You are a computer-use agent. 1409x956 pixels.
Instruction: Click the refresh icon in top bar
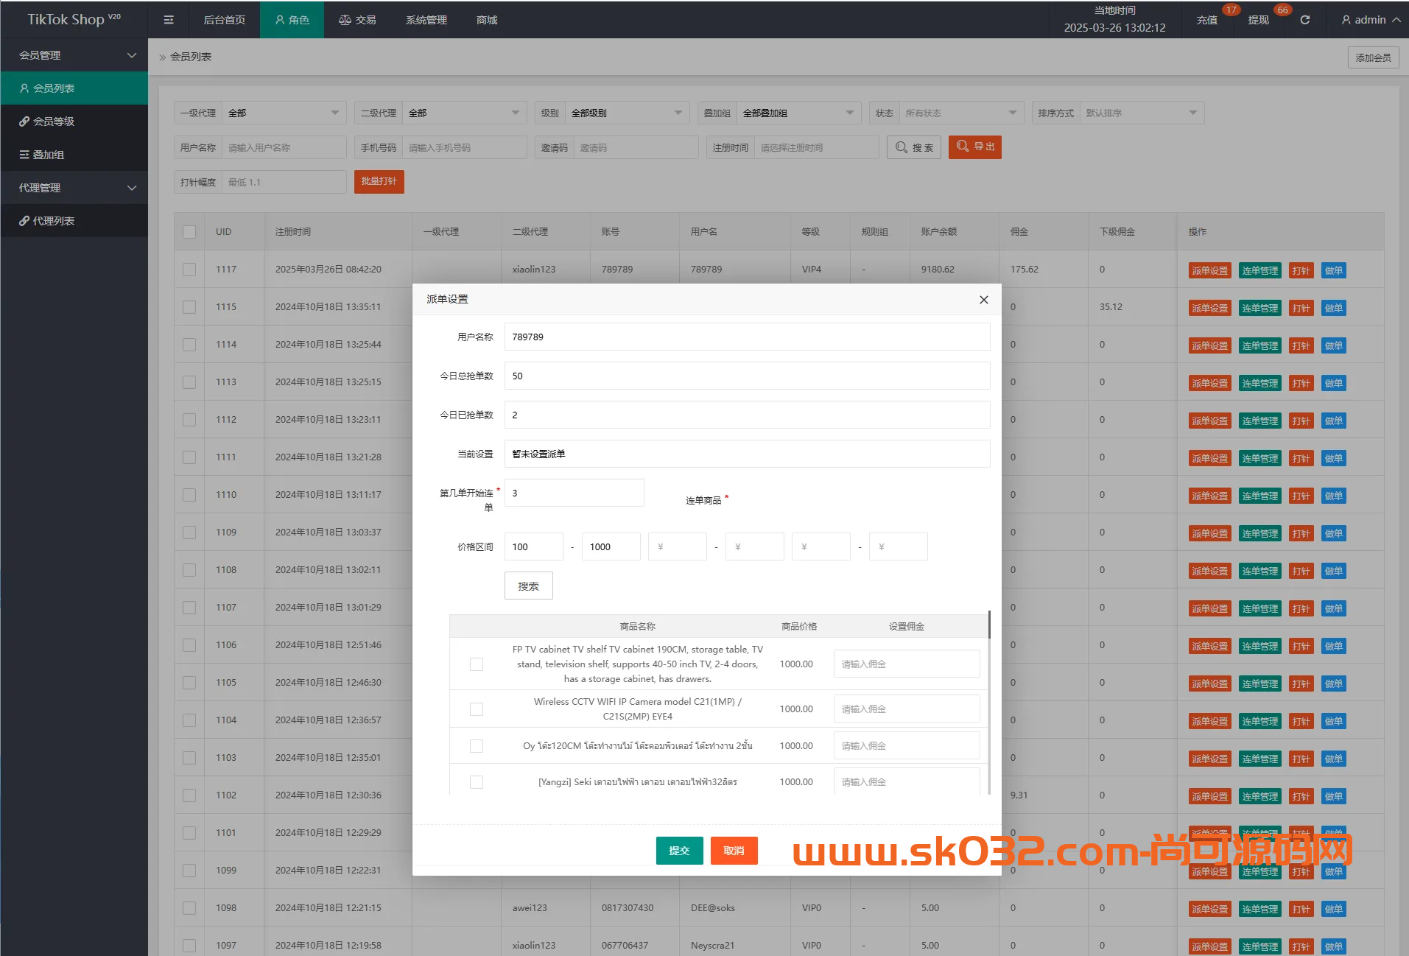1304,20
